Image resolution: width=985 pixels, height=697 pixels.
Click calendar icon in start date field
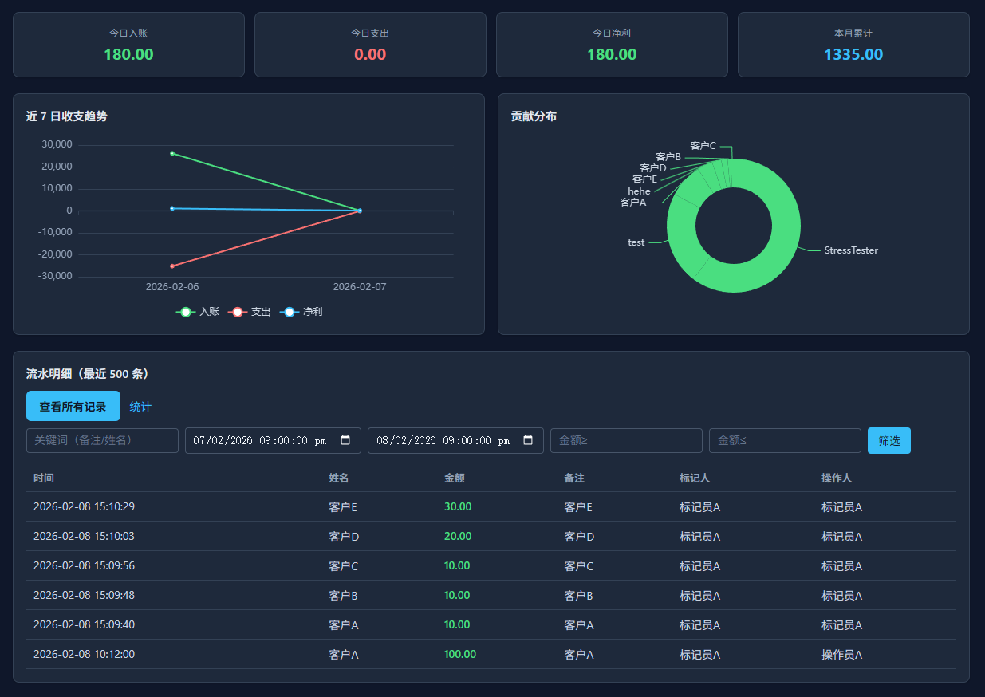click(345, 440)
